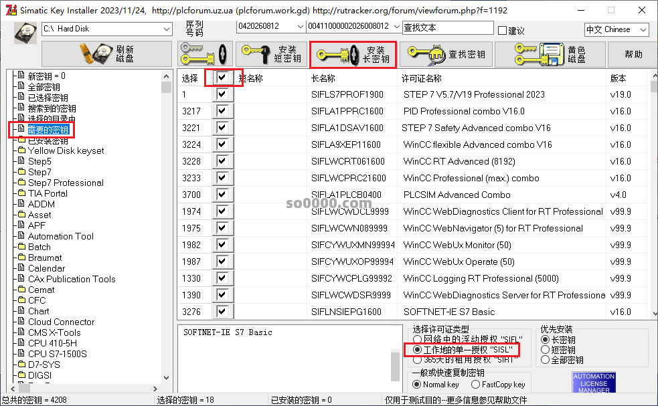Click the Asset folder icon
The height and width of the screenshot is (406, 658).
22,214
